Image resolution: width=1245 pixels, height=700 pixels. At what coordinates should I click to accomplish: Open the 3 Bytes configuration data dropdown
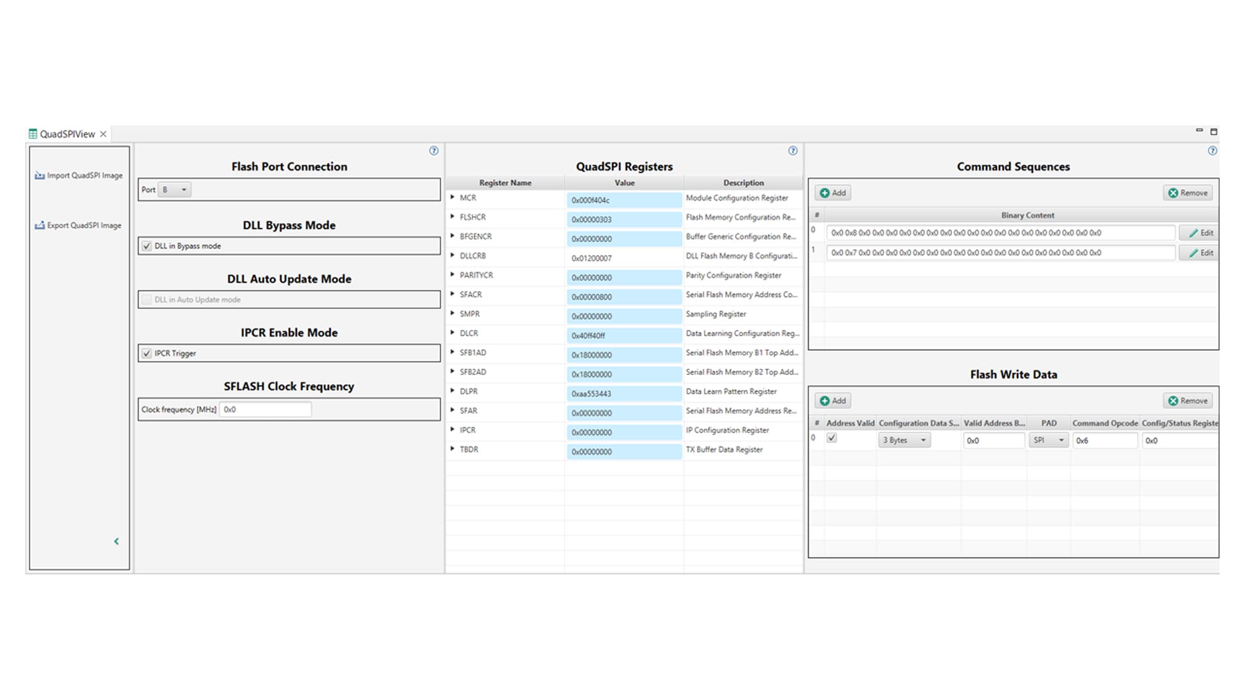[904, 440]
